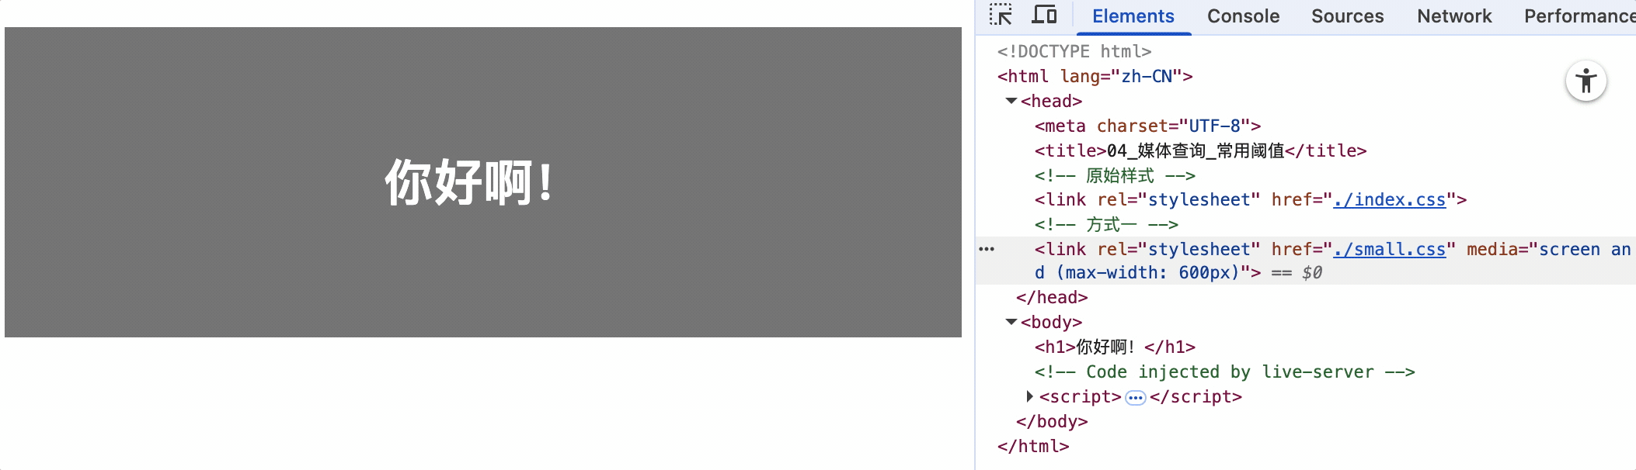Open the accessibility tree button

click(1586, 81)
